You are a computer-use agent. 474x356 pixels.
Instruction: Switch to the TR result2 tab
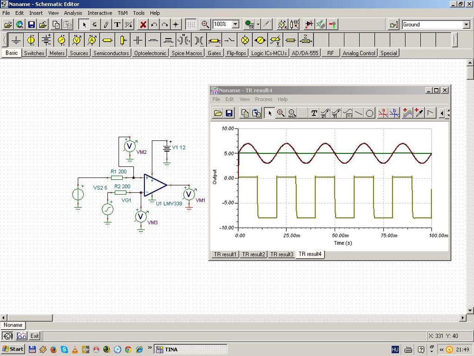click(253, 254)
